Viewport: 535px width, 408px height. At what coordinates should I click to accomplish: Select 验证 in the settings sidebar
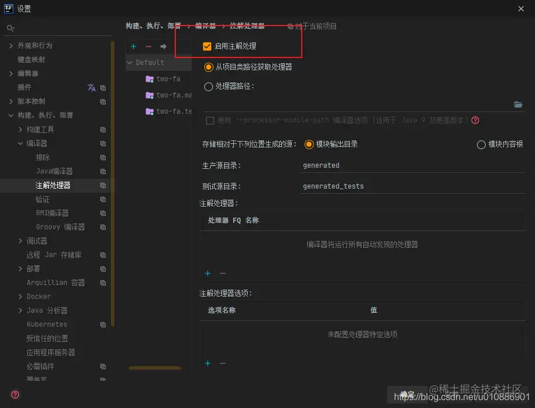point(41,199)
